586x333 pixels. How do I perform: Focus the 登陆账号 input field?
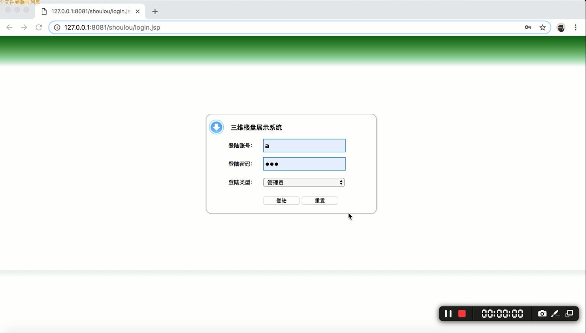tap(304, 145)
